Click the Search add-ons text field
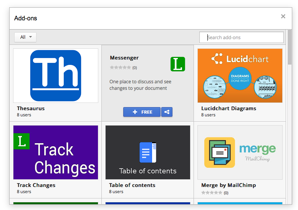Viewport: 298px width, 210px height. pyautogui.click(x=242, y=37)
